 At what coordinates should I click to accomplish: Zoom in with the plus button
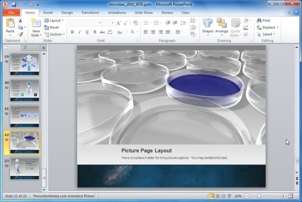pyautogui.click(x=283, y=196)
